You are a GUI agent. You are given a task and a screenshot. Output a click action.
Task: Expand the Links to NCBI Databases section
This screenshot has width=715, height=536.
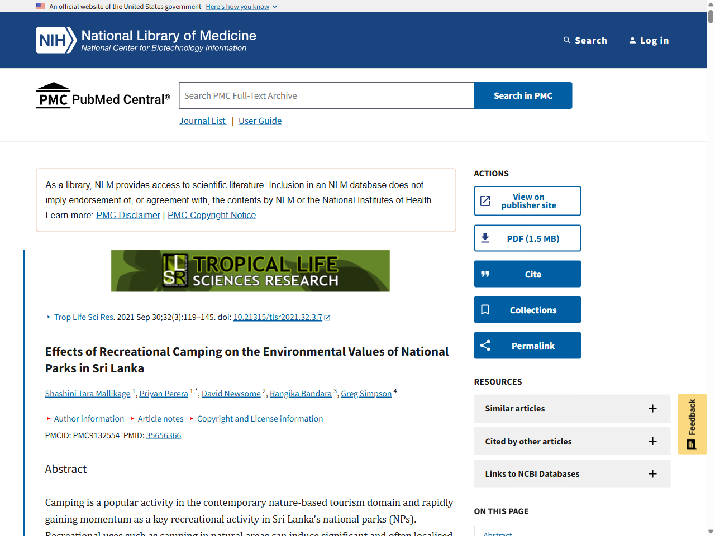[x=652, y=473]
